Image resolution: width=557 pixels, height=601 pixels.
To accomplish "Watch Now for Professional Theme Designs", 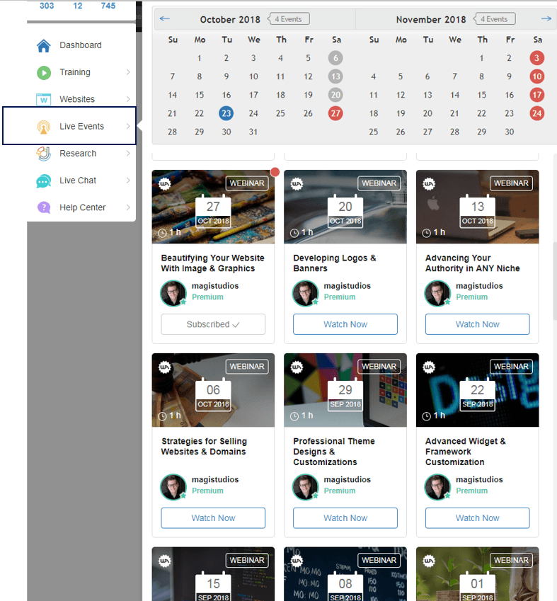I will [x=345, y=518].
